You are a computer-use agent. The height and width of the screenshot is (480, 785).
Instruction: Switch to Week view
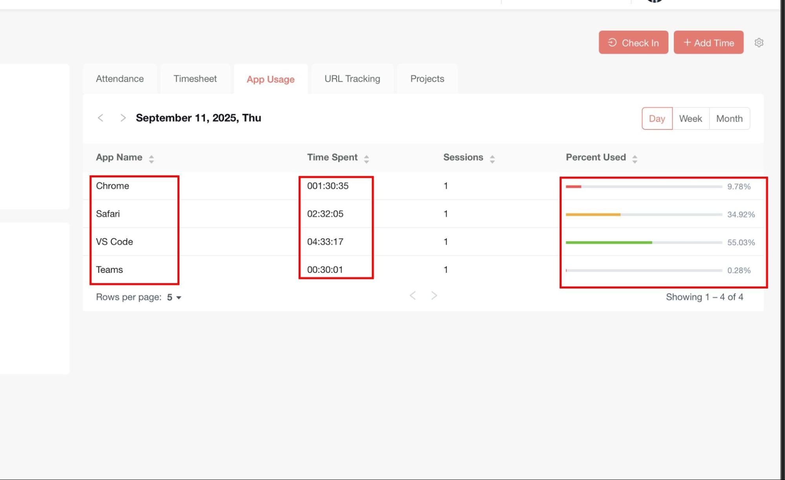click(690, 119)
